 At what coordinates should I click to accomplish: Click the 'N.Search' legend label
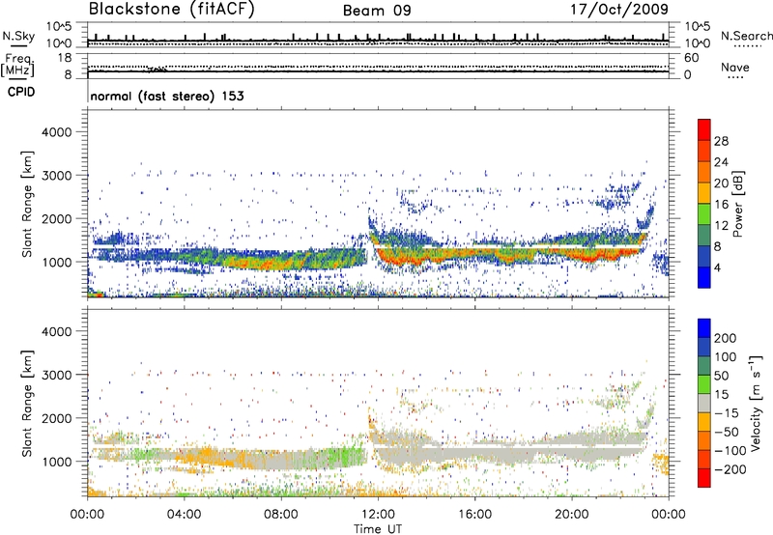(746, 36)
